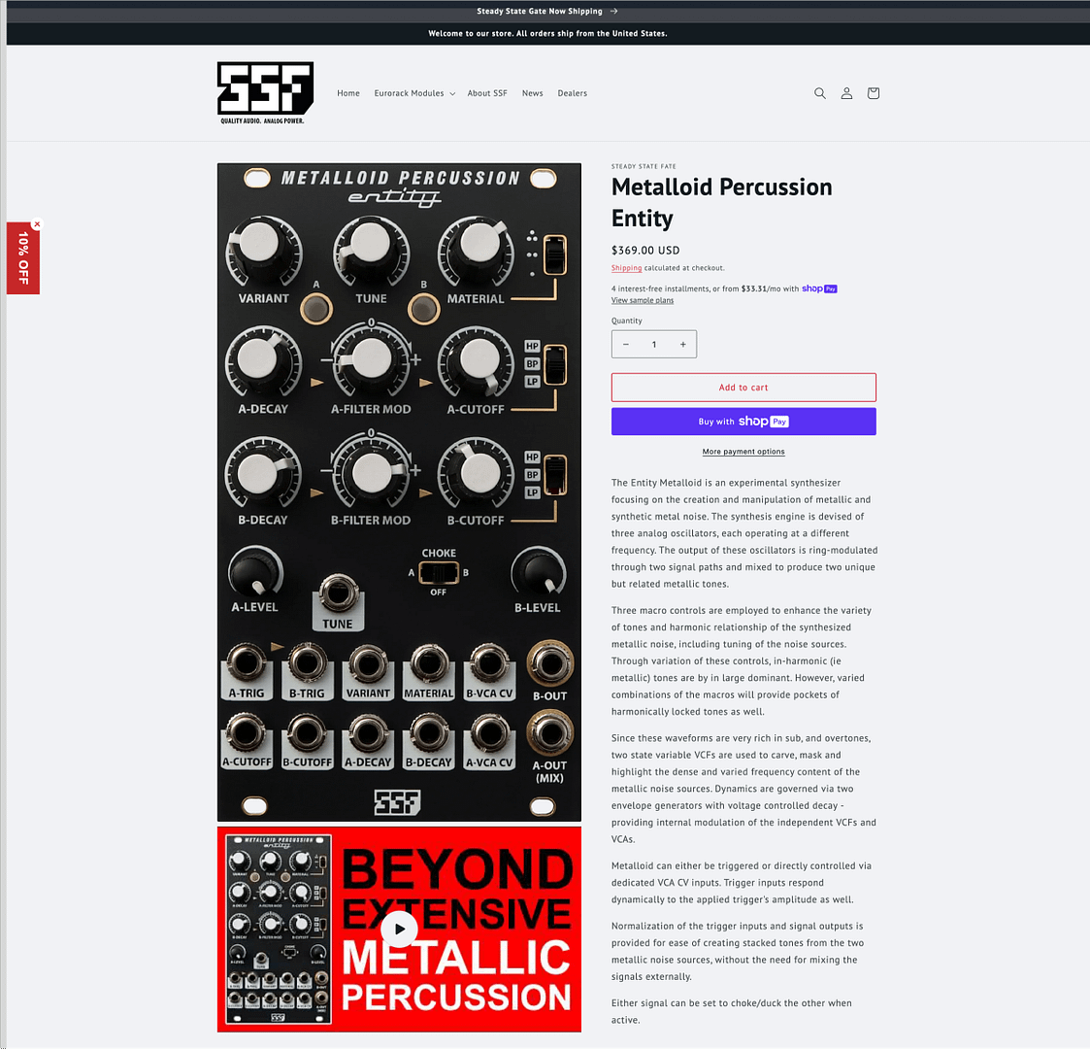Screen dimensions: 1090x1049
Task: Click the quantity input field
Action: coord(654,344)
